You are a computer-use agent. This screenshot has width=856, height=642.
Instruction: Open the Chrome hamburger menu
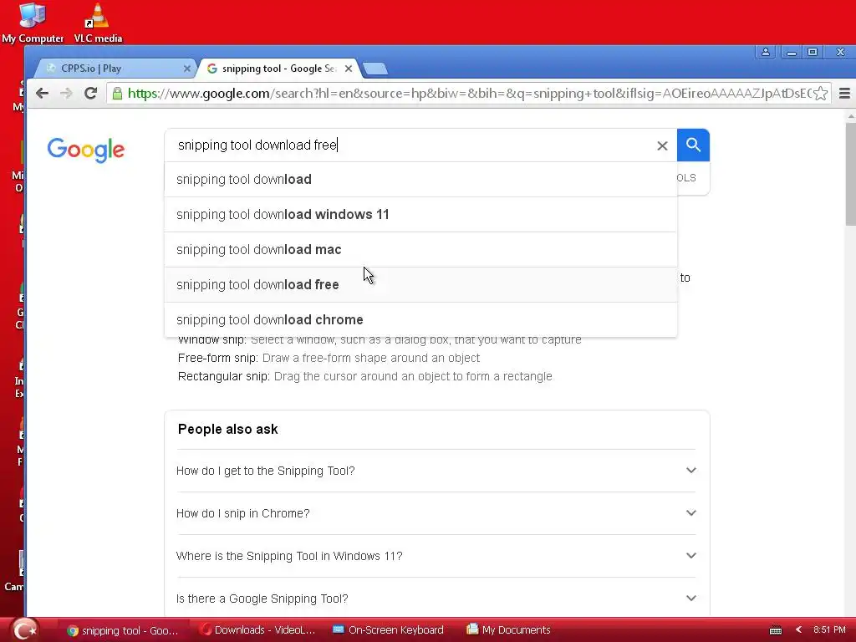point(844,94)
